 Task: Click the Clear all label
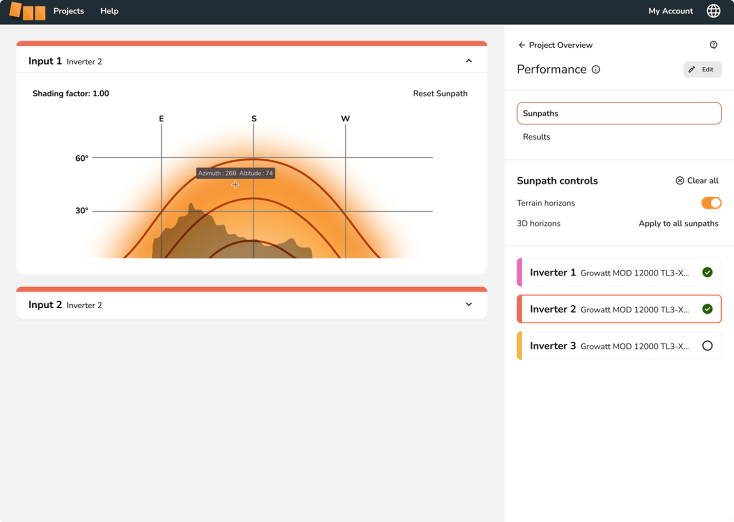point(703,180)
